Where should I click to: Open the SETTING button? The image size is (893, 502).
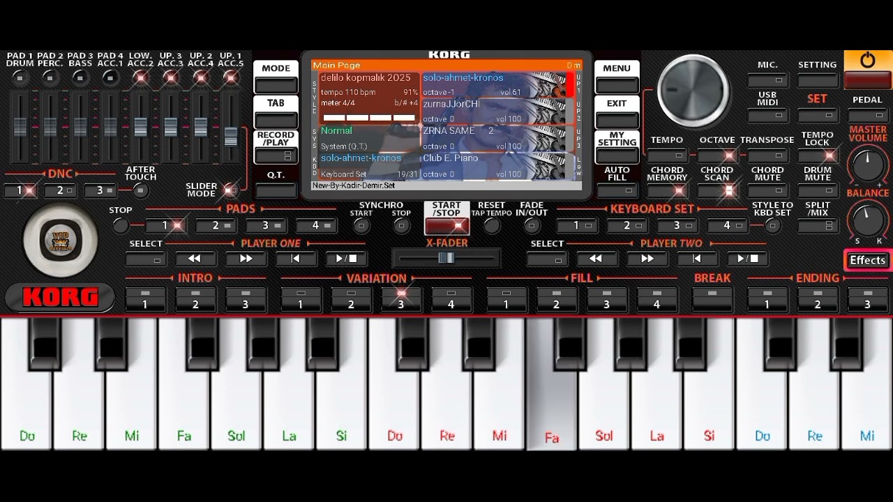pos(818,80)
